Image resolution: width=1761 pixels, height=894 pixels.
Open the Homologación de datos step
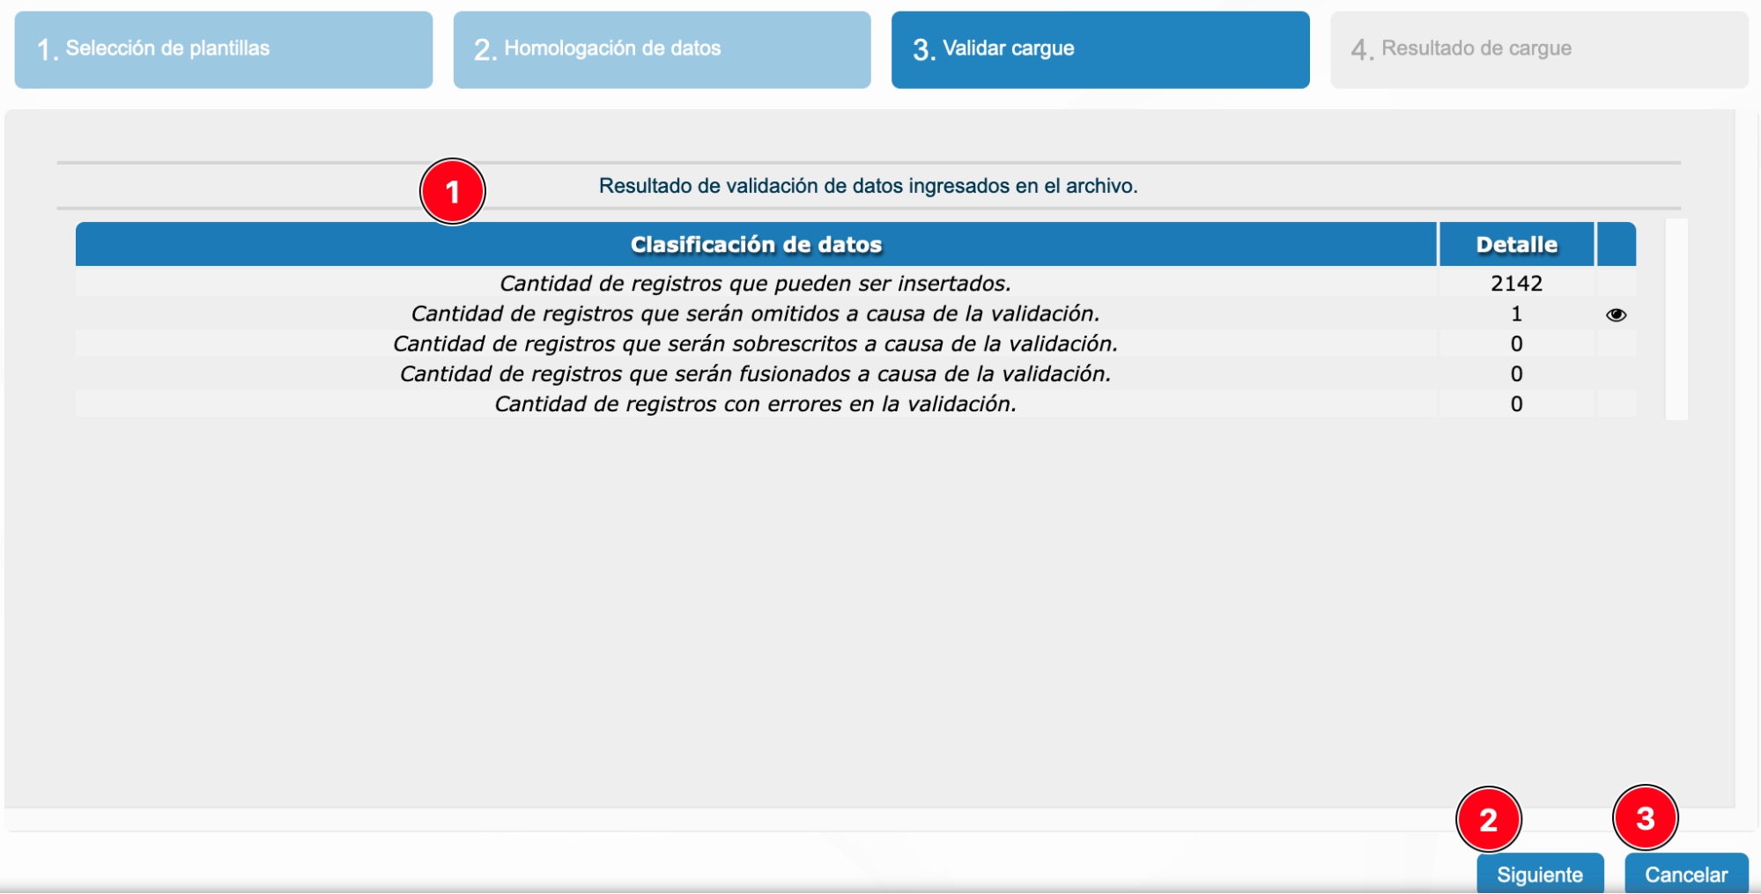pyautogui.click(x=662, y=49)
